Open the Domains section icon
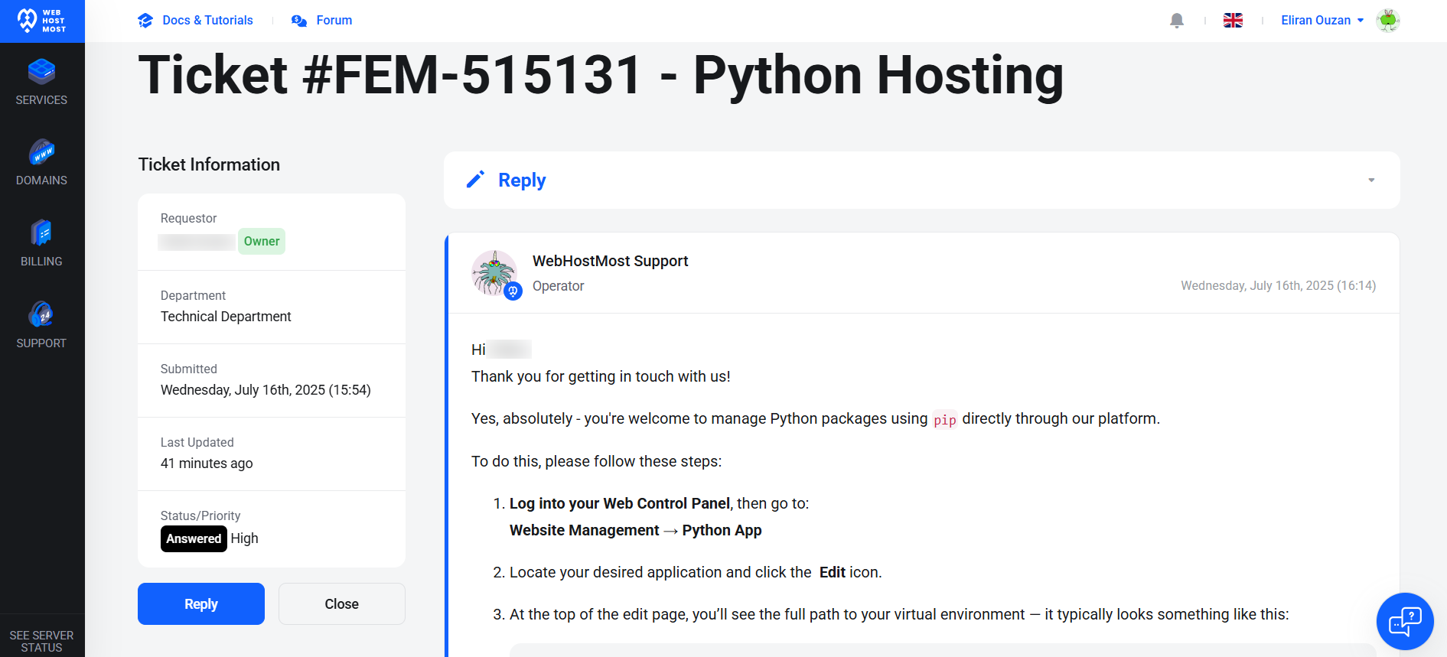 pos(41,152)
